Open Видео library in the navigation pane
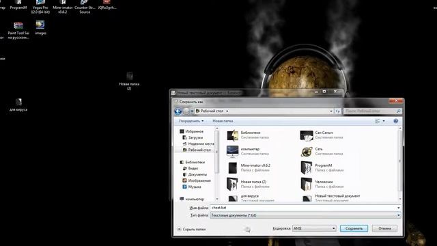Image resolution: width=437 pixels, height=246 pixels. (x=191, y=168)
